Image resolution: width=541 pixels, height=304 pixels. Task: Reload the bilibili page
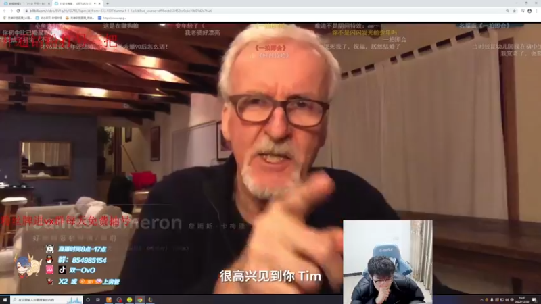[x=18, y=11]
